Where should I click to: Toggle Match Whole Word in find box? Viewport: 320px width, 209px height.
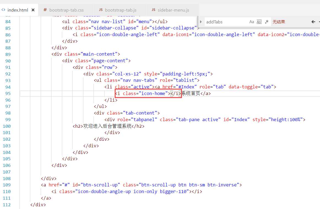(259, 22)
